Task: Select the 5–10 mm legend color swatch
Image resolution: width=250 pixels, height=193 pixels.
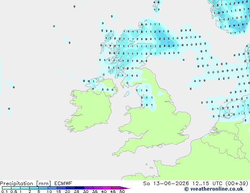Action: 43,188
